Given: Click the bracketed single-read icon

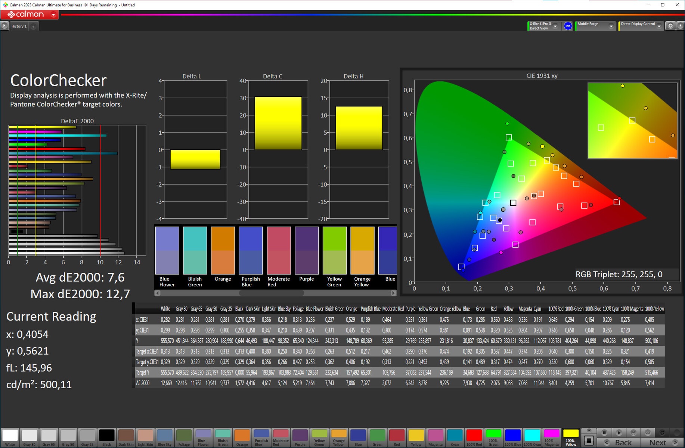Looking at the screenshot, I should [x=633, y=432].
